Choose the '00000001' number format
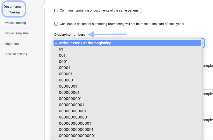The width and height of the screenshot is (213, 140). 68,86
